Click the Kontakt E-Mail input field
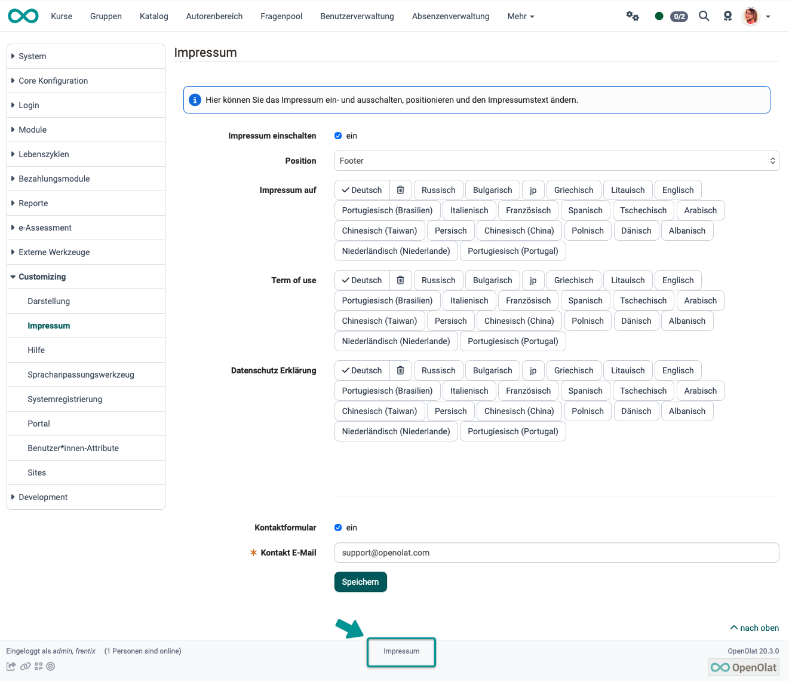This screenshot has width=789, height=681. click(x=556, y=553)
